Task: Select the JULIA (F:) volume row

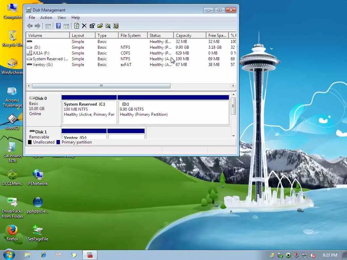Action: 131,53
